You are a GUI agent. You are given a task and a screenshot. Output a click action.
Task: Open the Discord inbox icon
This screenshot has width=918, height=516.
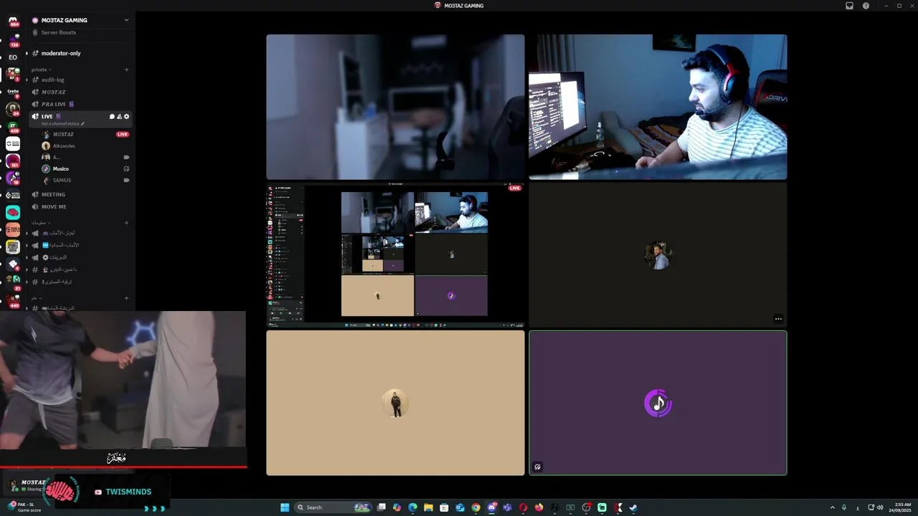coord(849,6)
